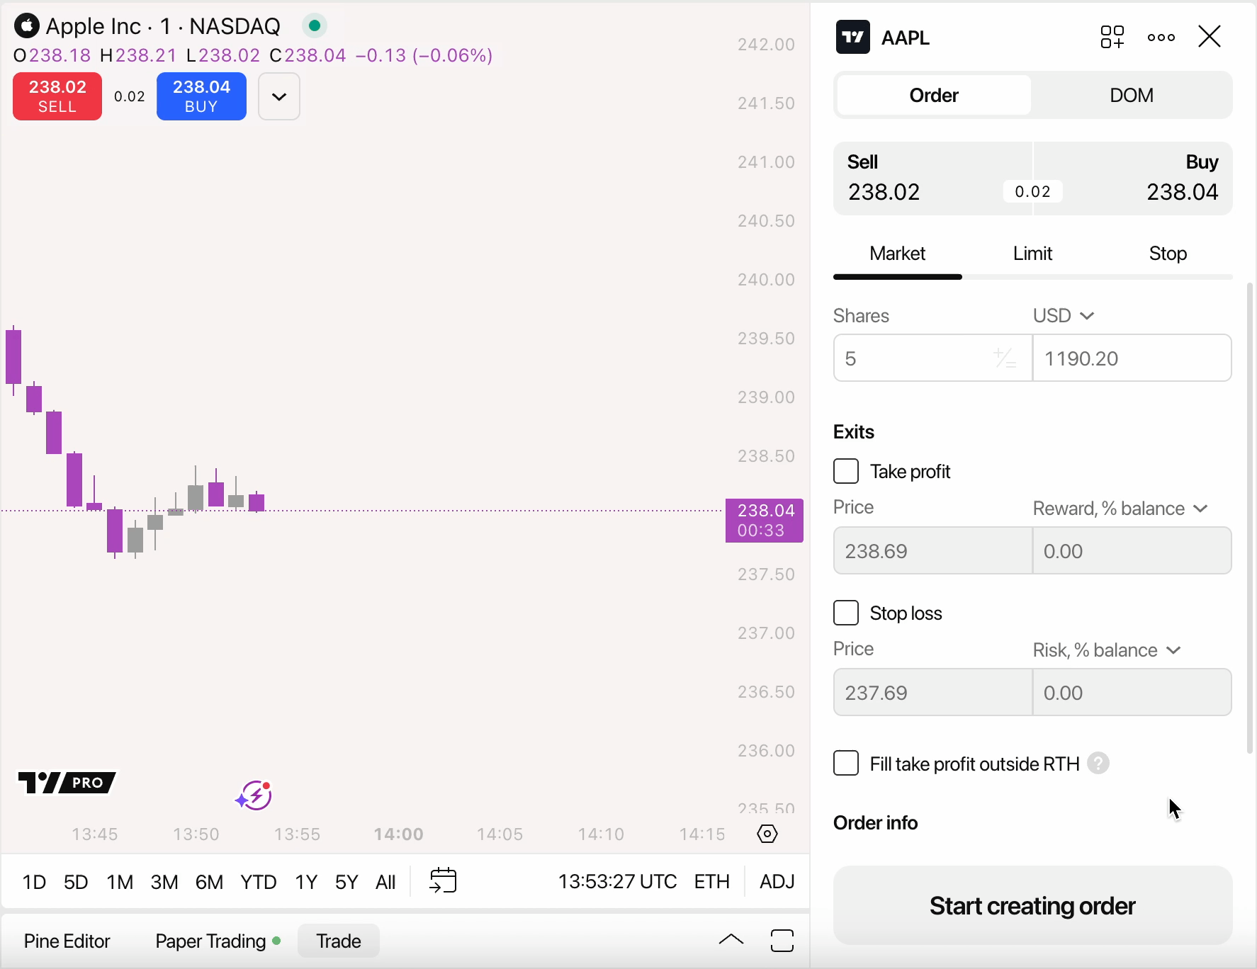Select the Stop order type tab
1257x969 pixels.
tap(1168, 254)
